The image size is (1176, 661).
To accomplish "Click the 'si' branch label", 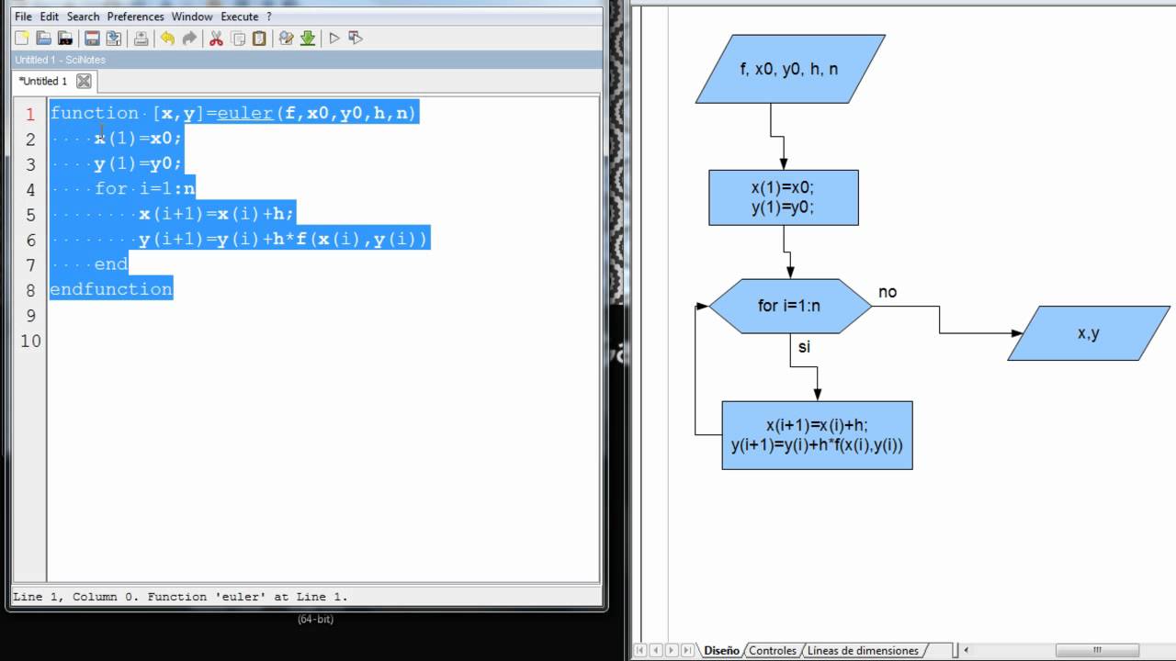I will pos(804,347).
